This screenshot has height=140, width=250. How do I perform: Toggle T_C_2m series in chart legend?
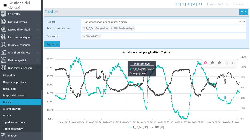point(138,127)
